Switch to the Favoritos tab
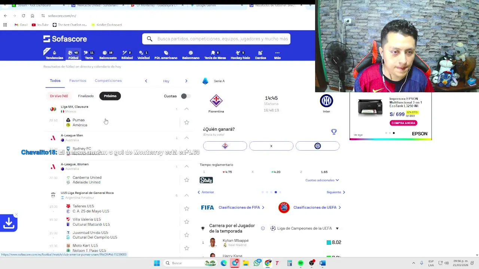479x269 pixels. point(77,81)
